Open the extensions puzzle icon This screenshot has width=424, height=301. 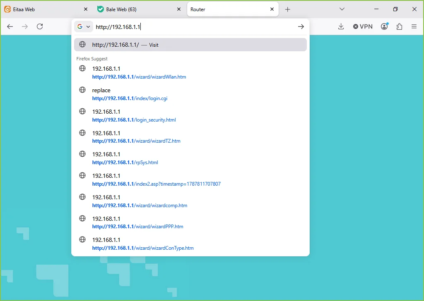click(x=400, y=26)
